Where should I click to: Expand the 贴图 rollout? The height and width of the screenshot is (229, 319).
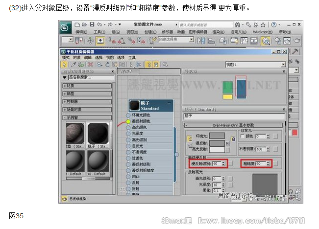87,93
